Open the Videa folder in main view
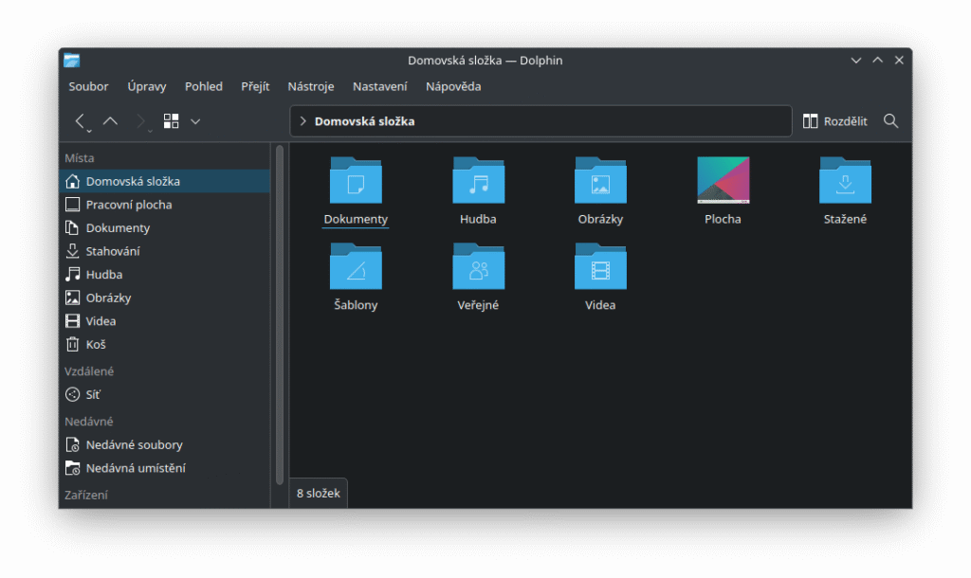 coord(600,268)
